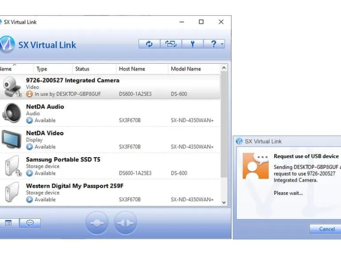The image size is (341, 256).
Task: Click the Available status icon of NetDA Audio
Action: click(29, 120)
